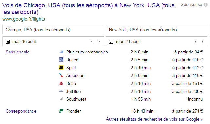Click the Delta red triangle logo
The image size is (210, 124).
[61, 83]
